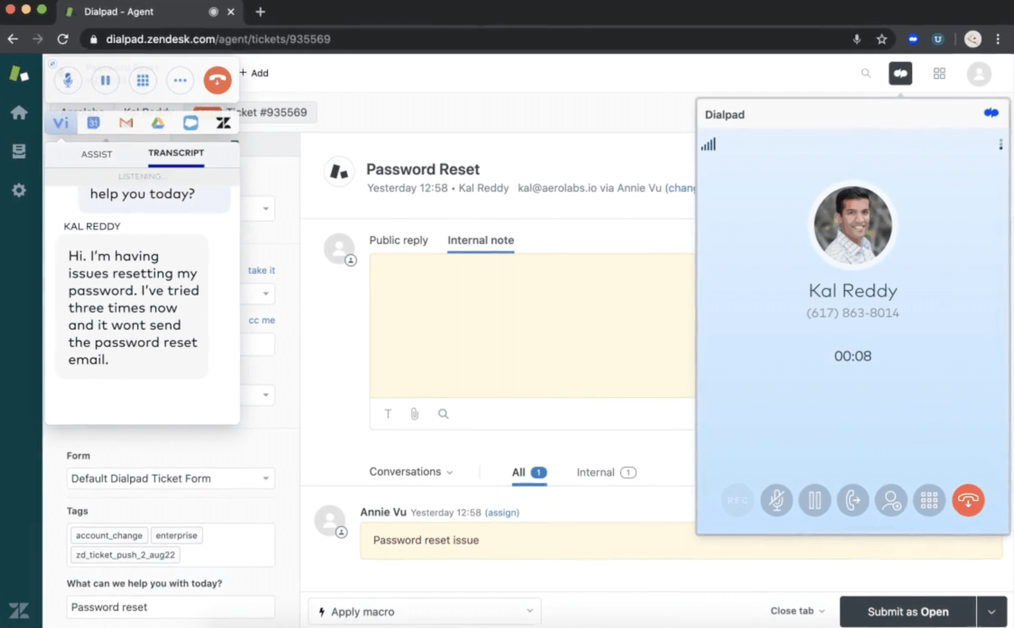The height and width of the screenshot is (628, 1014).
Task: Open the dropdown above the take it link
Action: [x=258, y=209]
